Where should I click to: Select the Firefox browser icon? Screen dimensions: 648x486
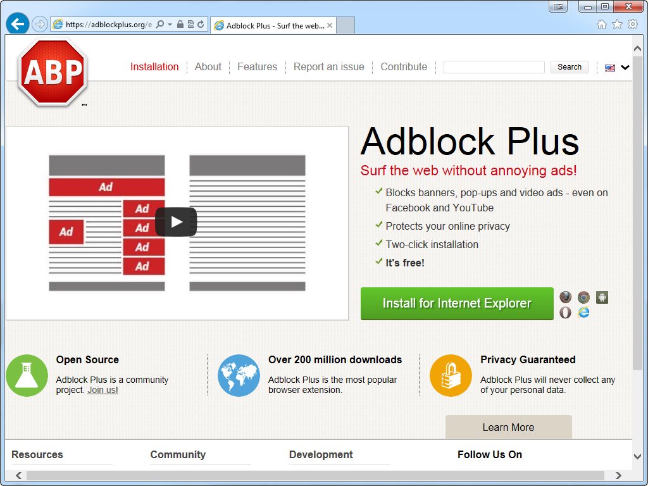pos(565,297)
